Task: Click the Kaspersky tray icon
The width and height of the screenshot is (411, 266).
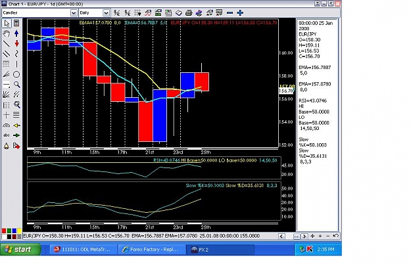Action: 310,250
